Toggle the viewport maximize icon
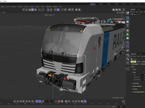145x108 pixels. coord(124,13)
